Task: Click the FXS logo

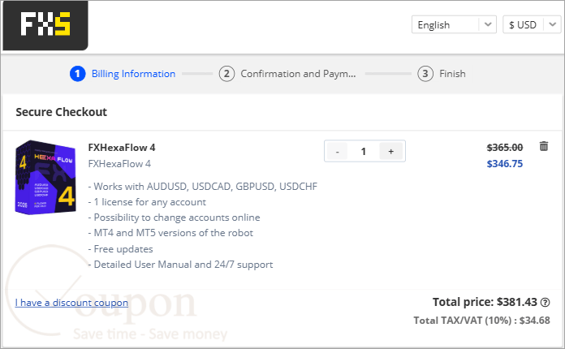Action: click(45, 25)
